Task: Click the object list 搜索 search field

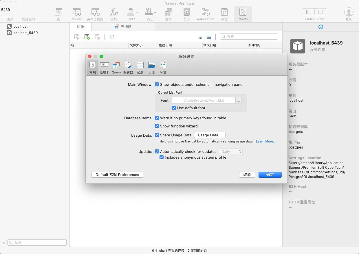Action: 249,37
